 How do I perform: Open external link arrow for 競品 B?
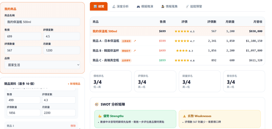point(135,51)
